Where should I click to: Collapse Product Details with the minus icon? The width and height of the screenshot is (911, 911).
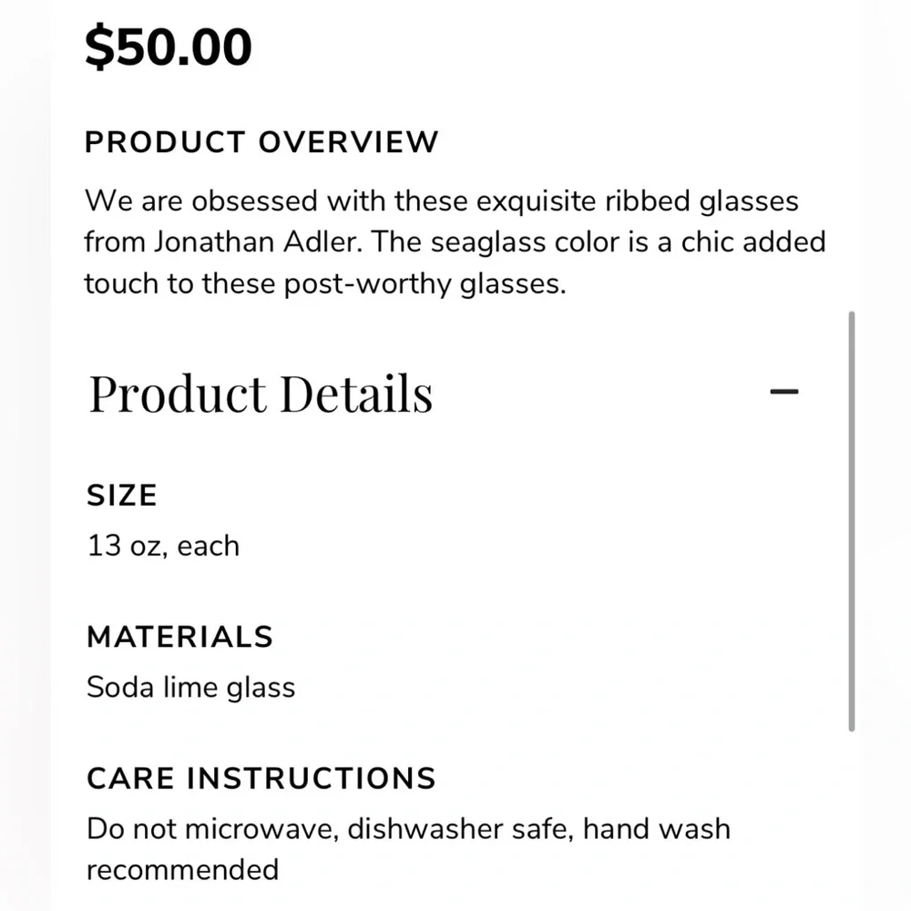tap(783, 392)
